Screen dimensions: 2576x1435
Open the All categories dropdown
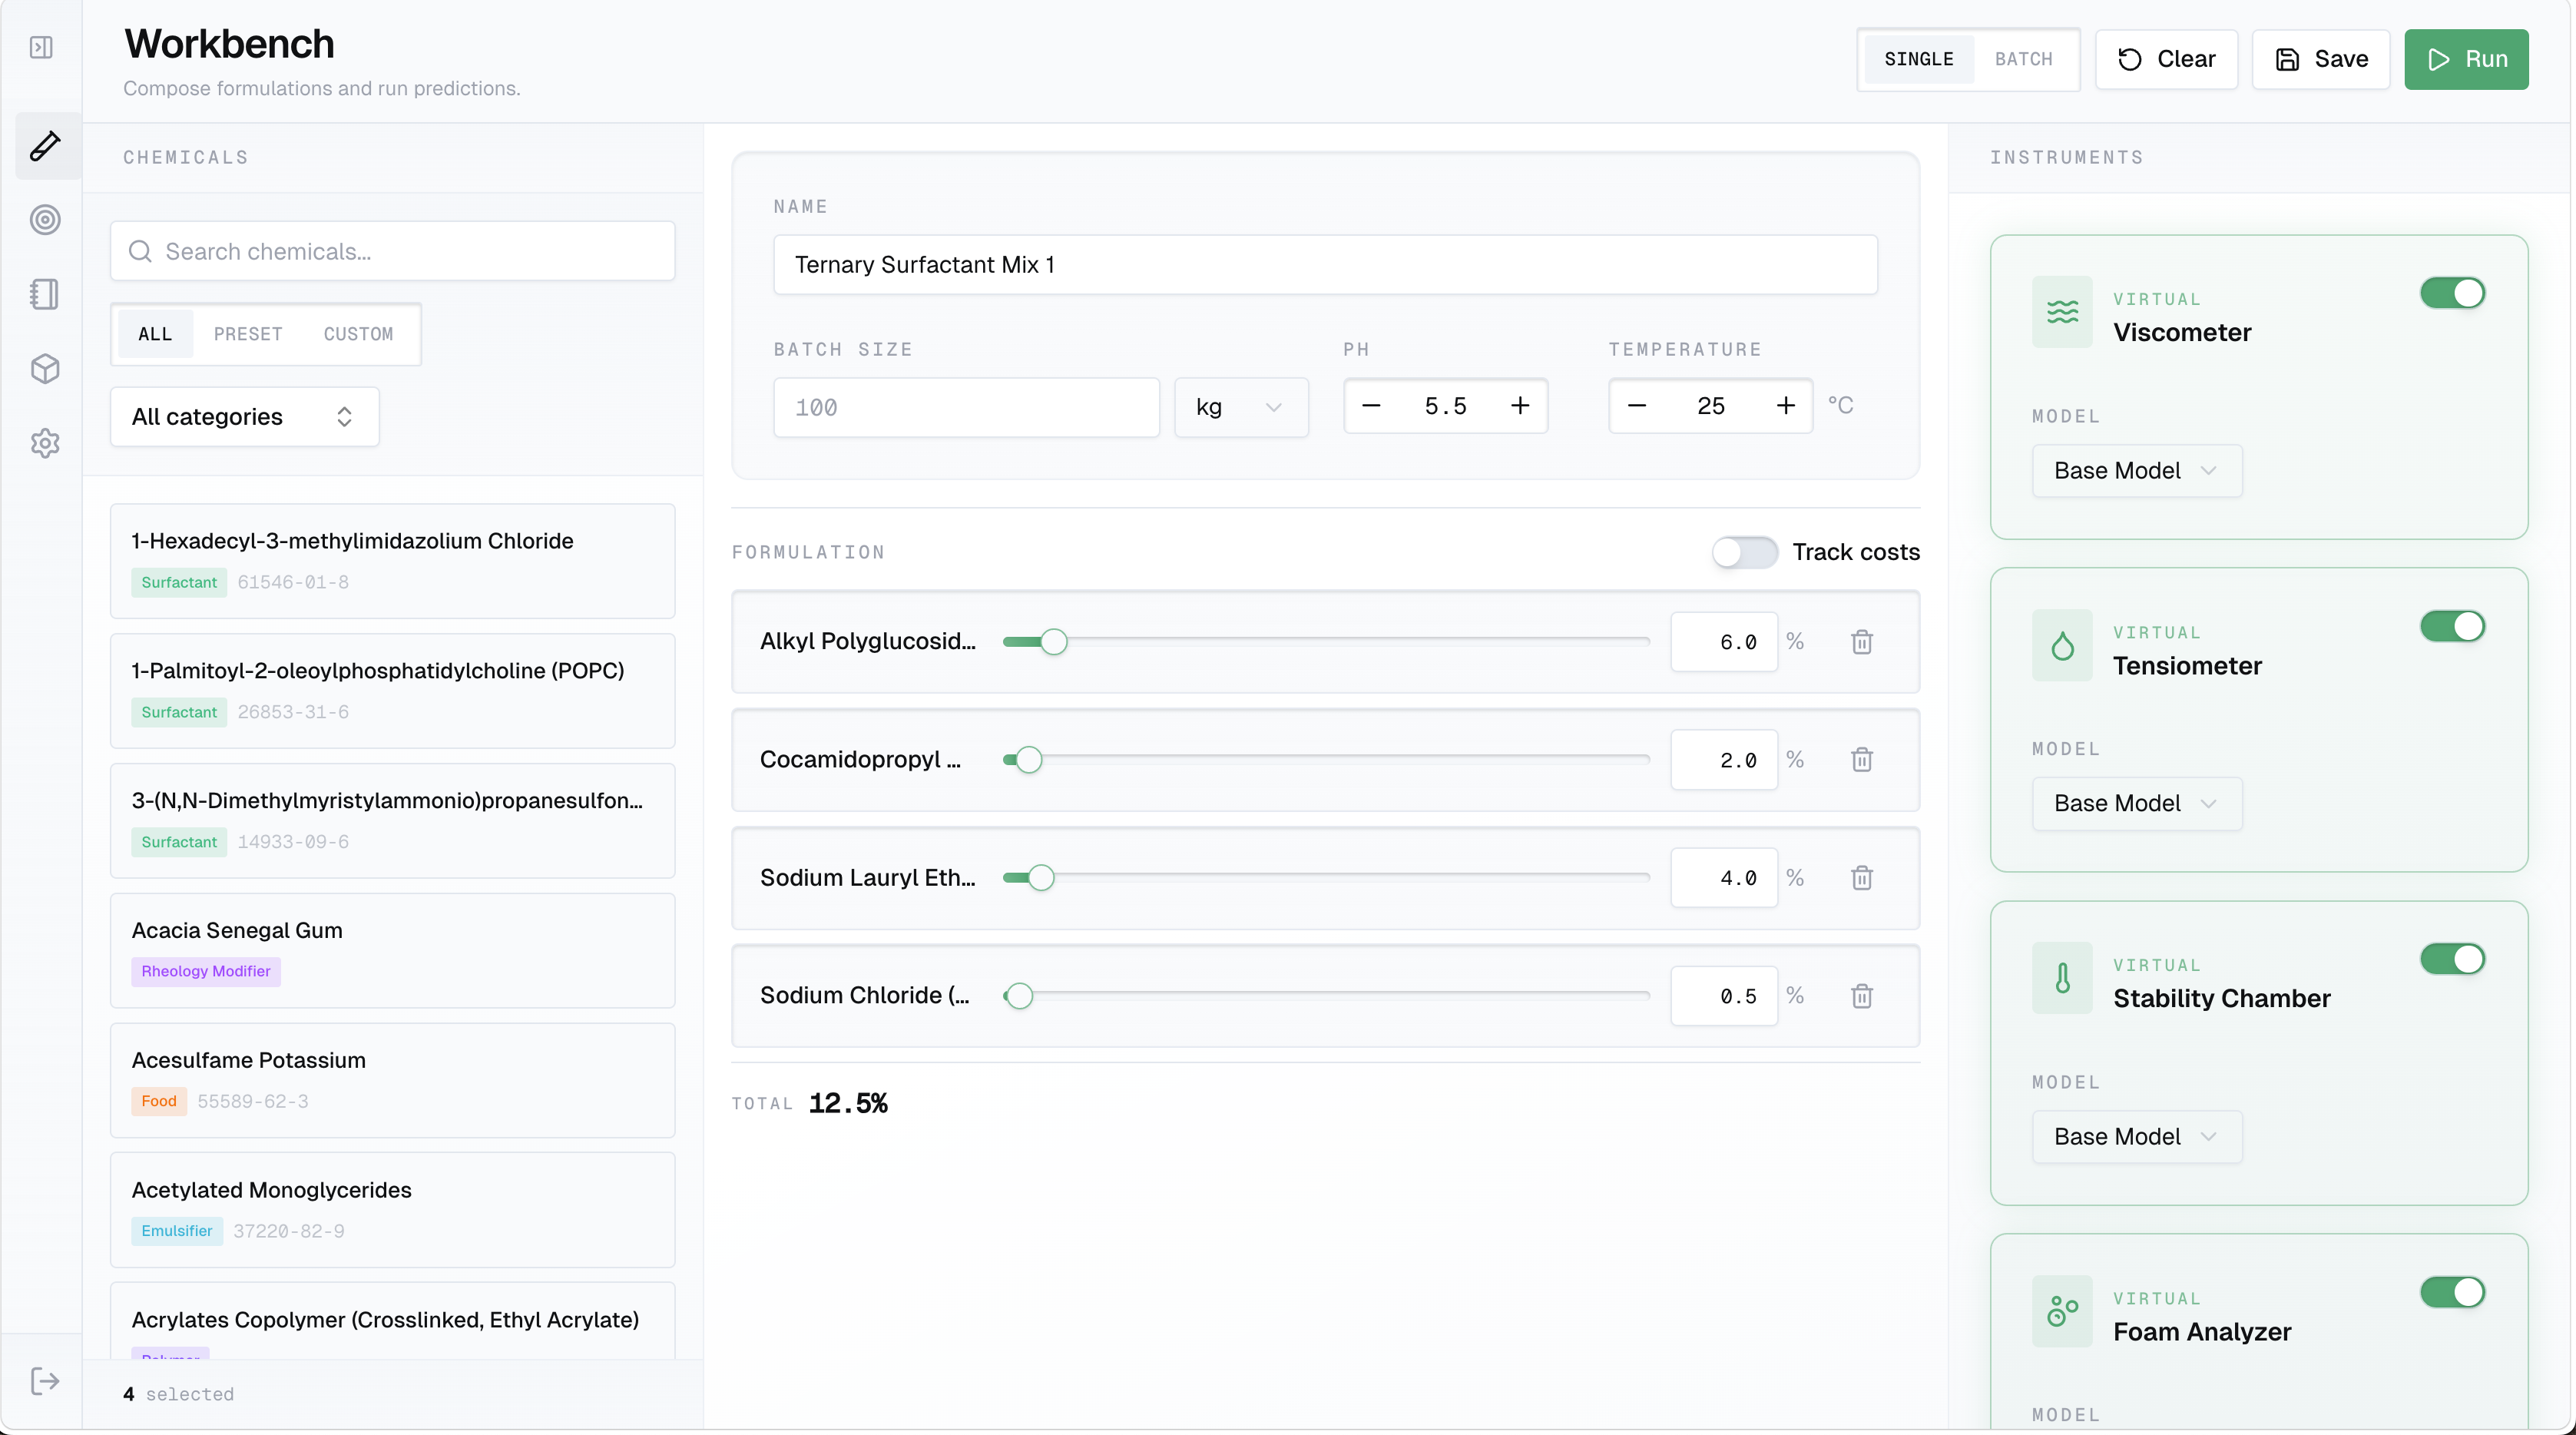pos(244,416)
